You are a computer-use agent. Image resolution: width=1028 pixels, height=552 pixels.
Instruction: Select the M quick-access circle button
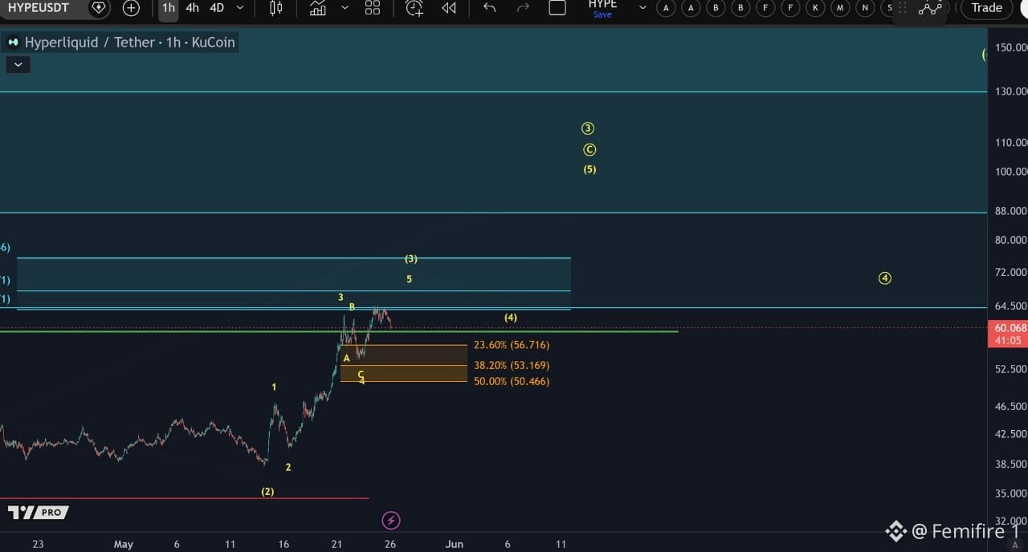point(841,8)
